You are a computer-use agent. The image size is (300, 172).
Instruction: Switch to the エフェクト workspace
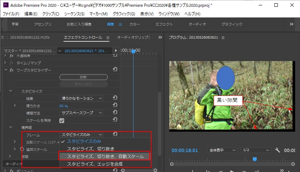tap(164, 24)
